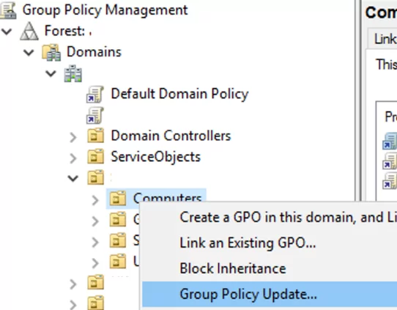Viewport: 397px width, 310px height.
Task: Select the Domain Controllers OU
Action: click(x=171, y=136)
